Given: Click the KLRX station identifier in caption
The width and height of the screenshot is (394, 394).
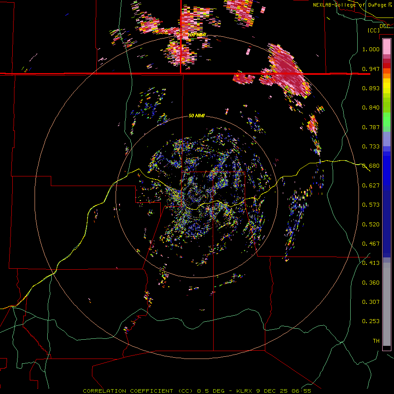Looking at the screenshot, I should point(245,391).
